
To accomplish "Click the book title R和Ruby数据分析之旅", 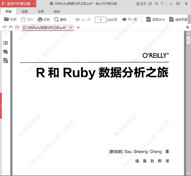I will [x=103, y=73].
